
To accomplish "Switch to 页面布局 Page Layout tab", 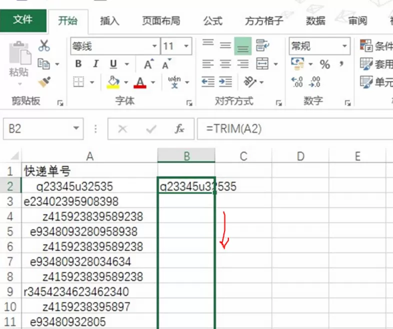I will pos(161,21).
